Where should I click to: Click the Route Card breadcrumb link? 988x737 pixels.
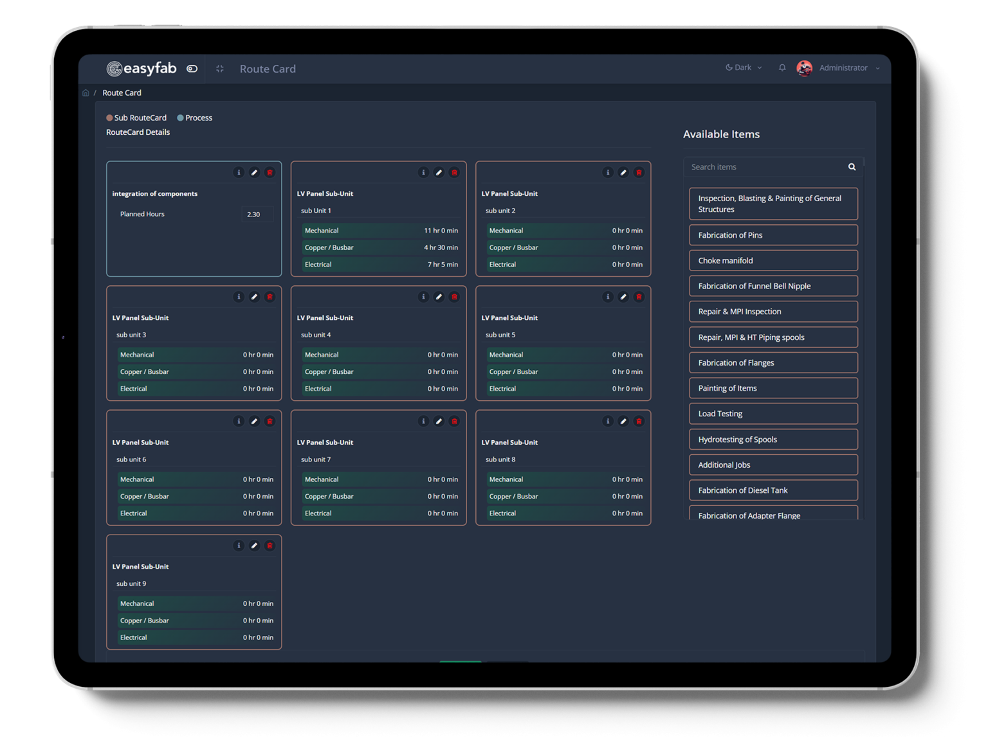click(x=122, y=93)
